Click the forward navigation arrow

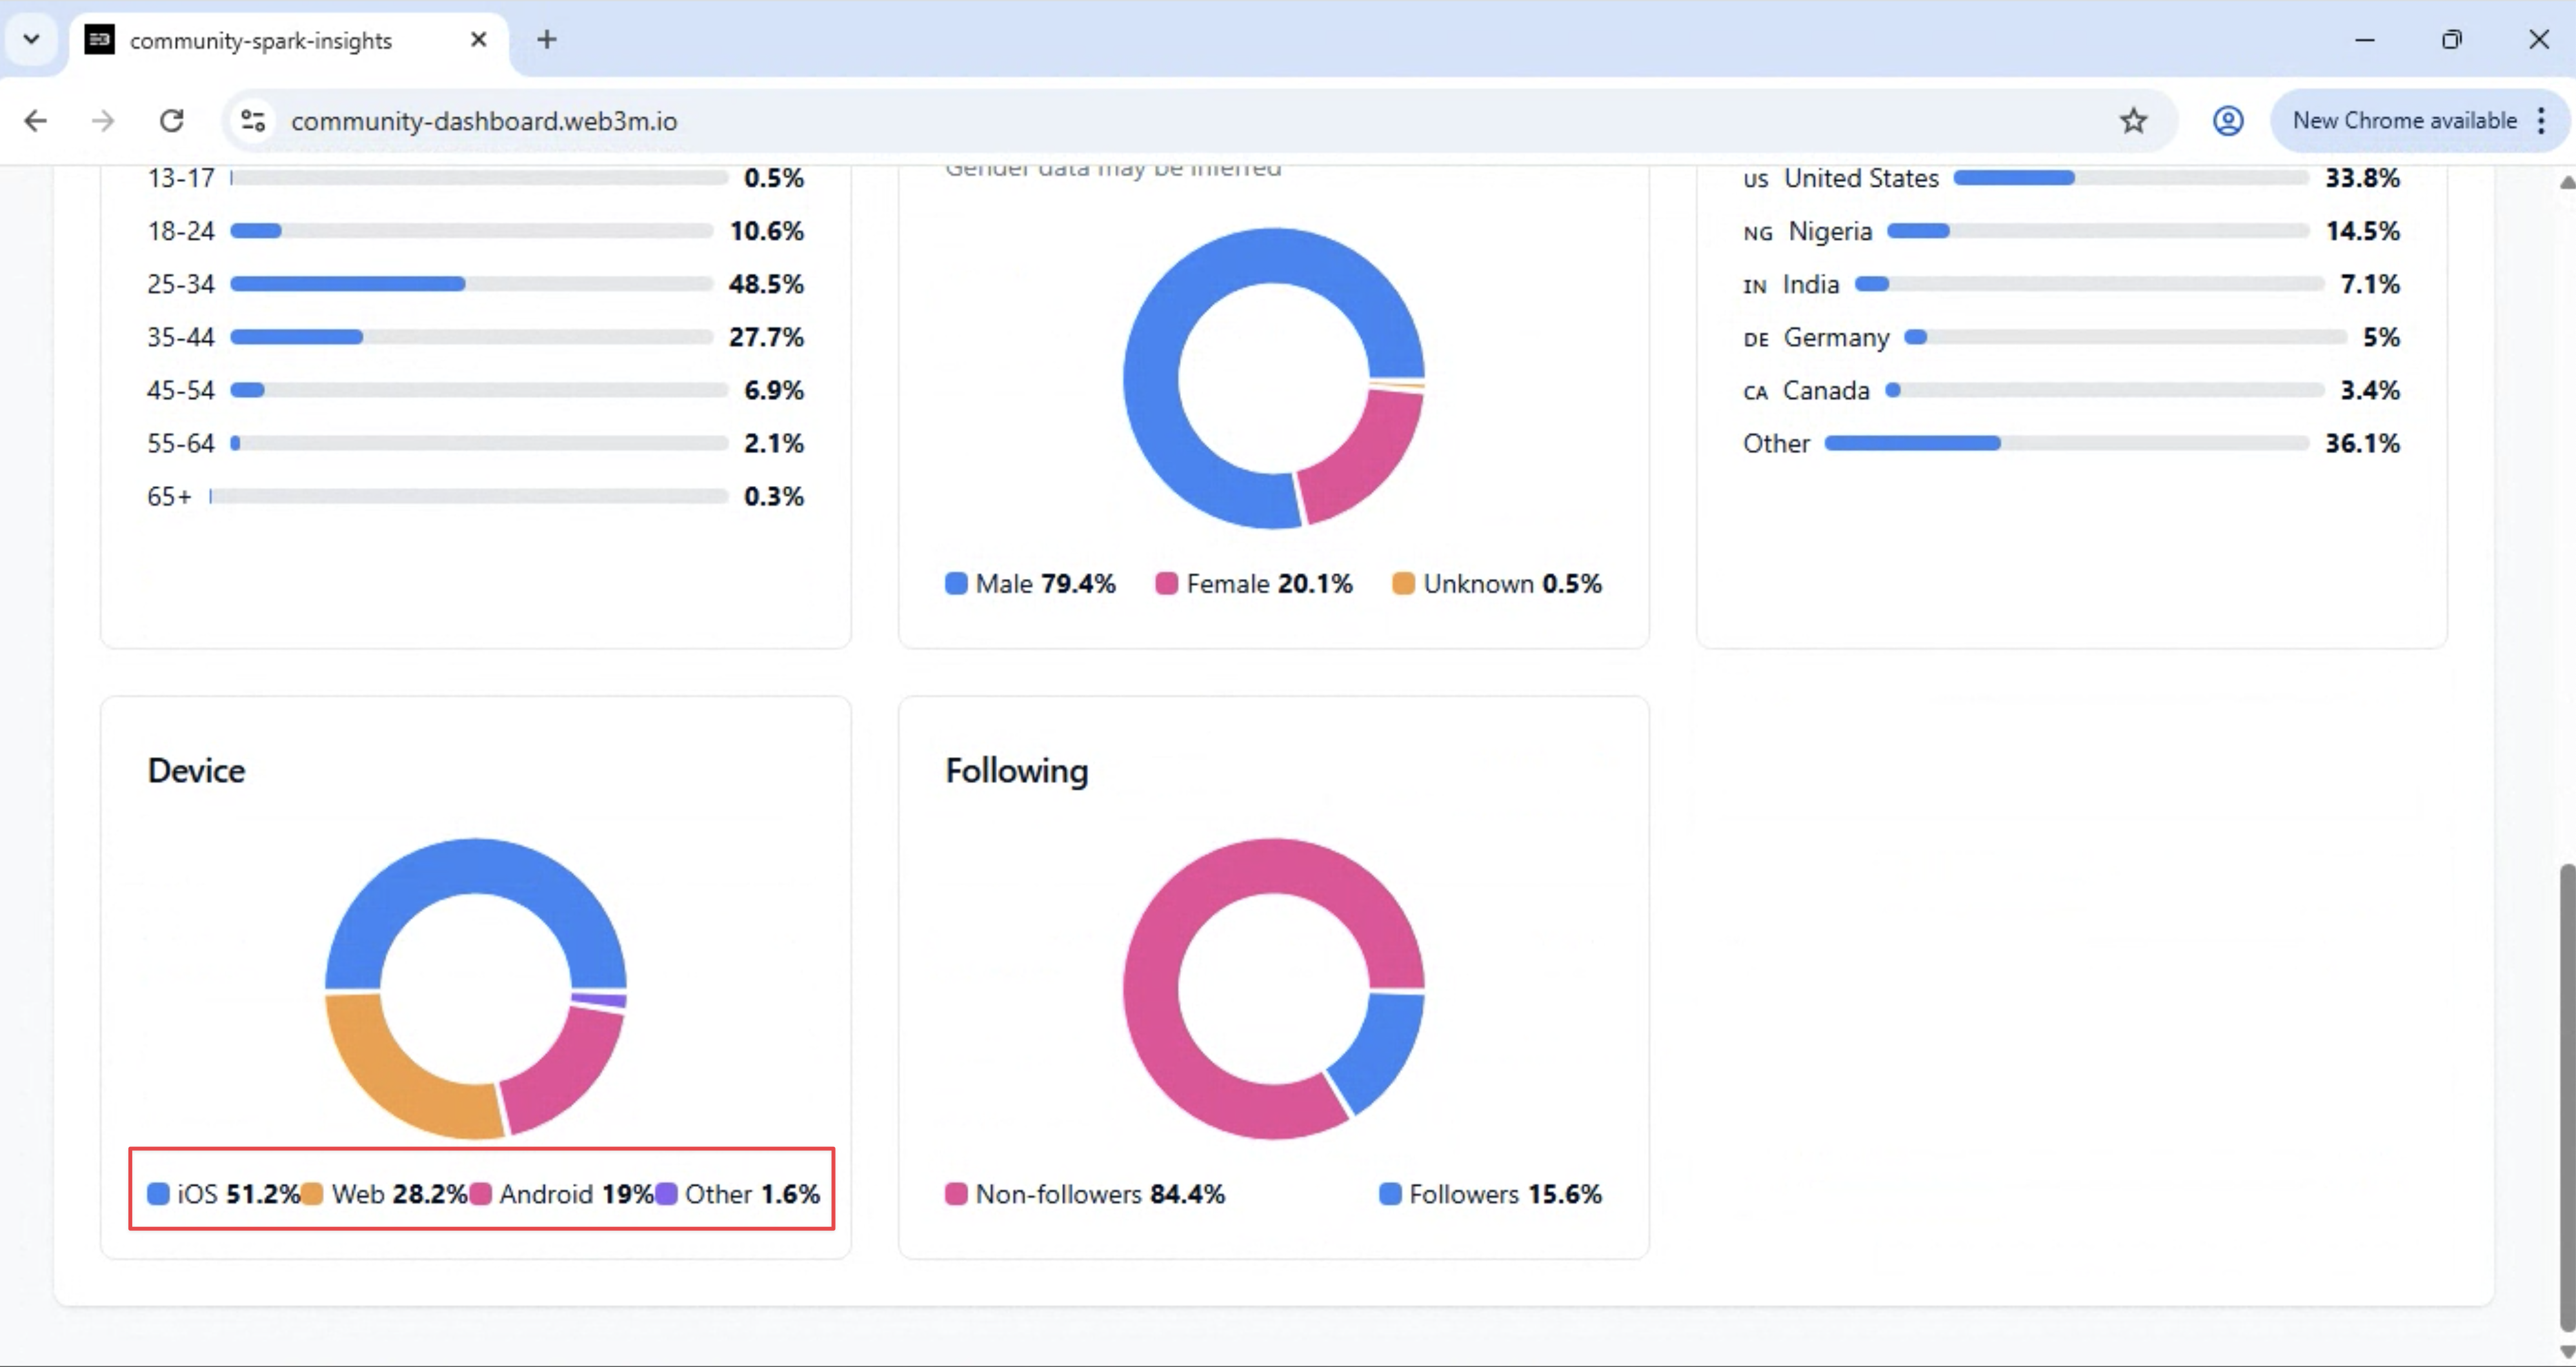point(103,121)
